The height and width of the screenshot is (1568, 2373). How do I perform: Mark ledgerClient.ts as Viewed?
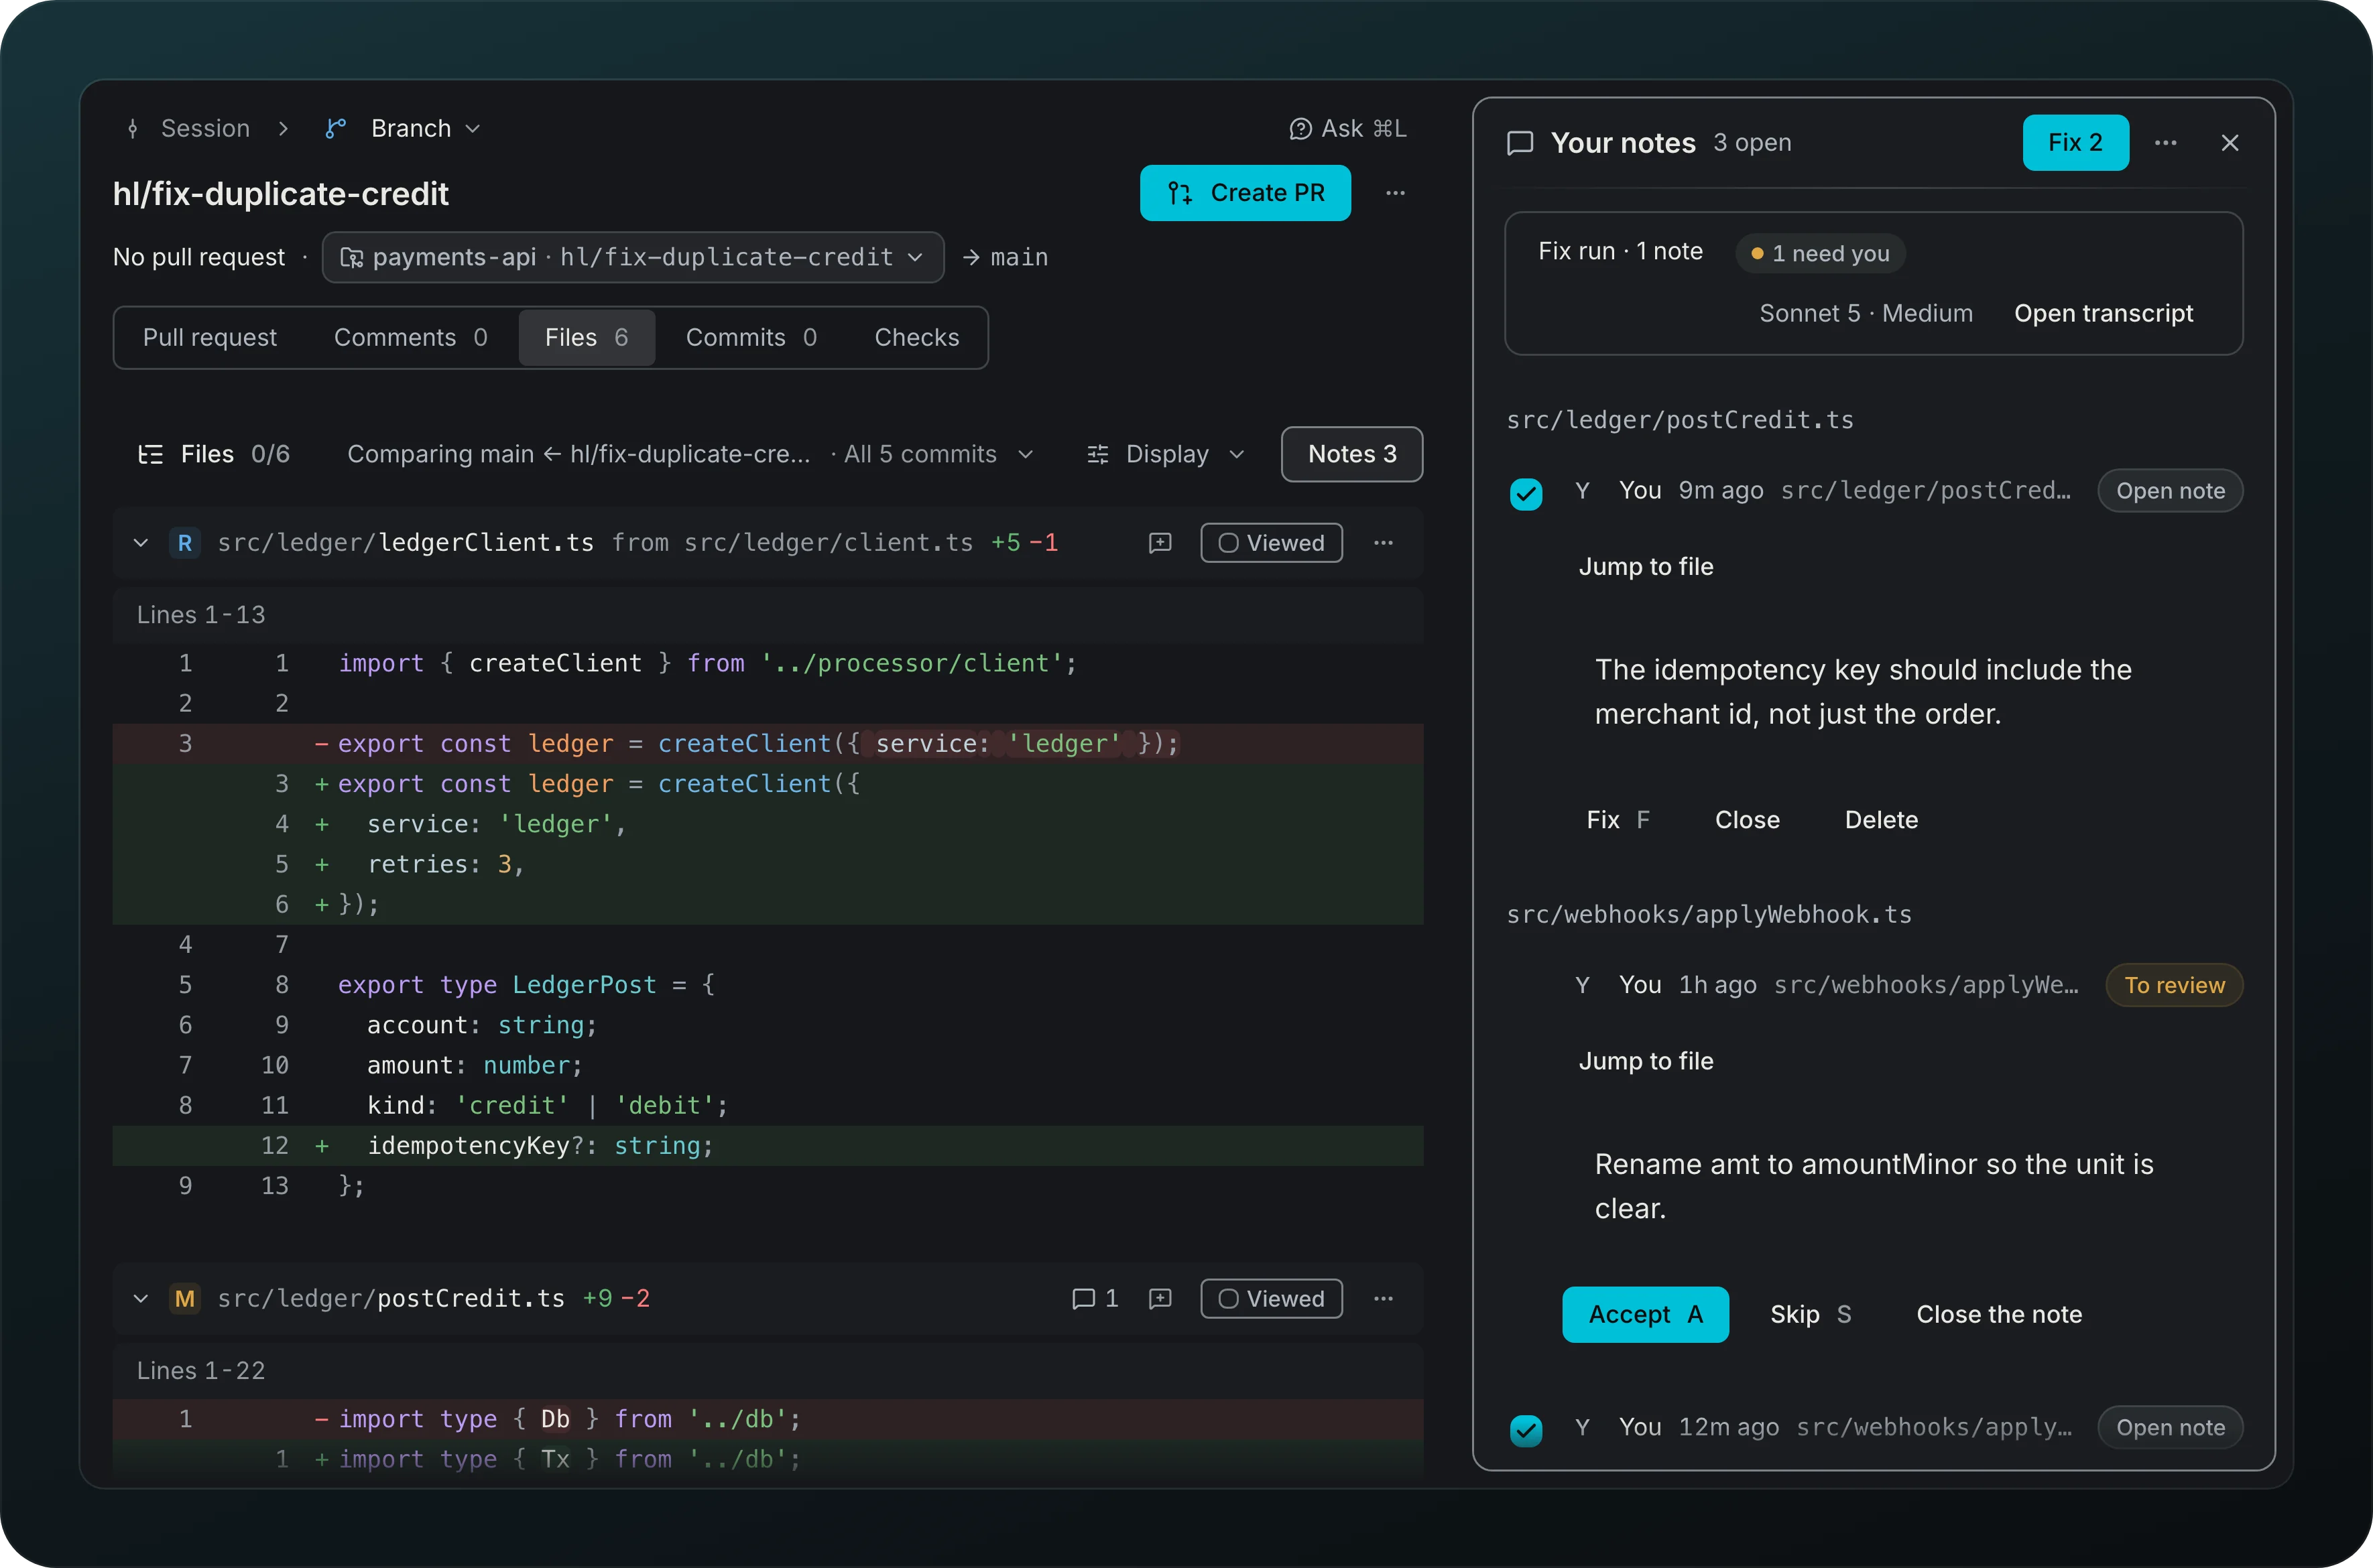1272,543
